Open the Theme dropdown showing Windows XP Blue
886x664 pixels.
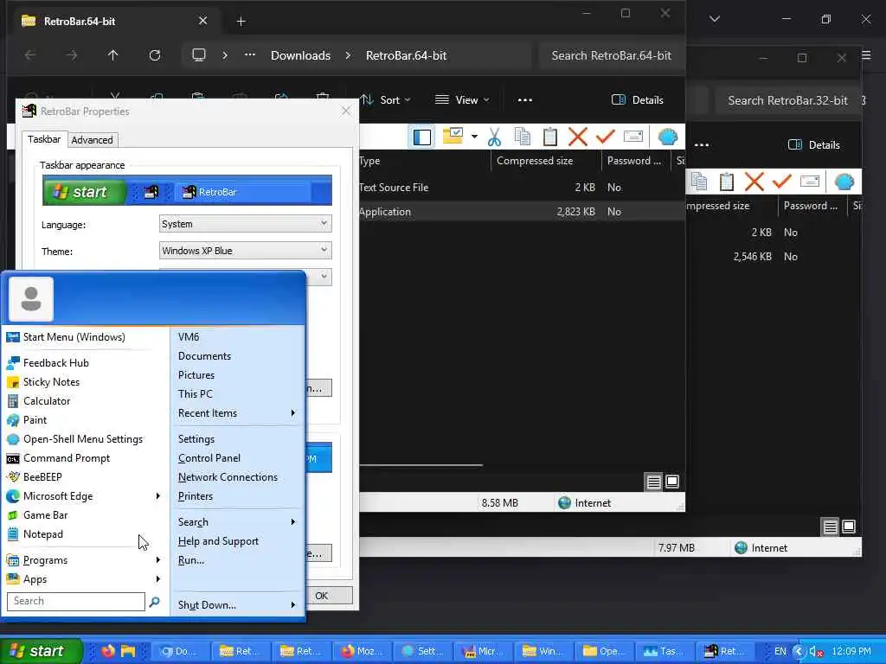pos(245,250)
